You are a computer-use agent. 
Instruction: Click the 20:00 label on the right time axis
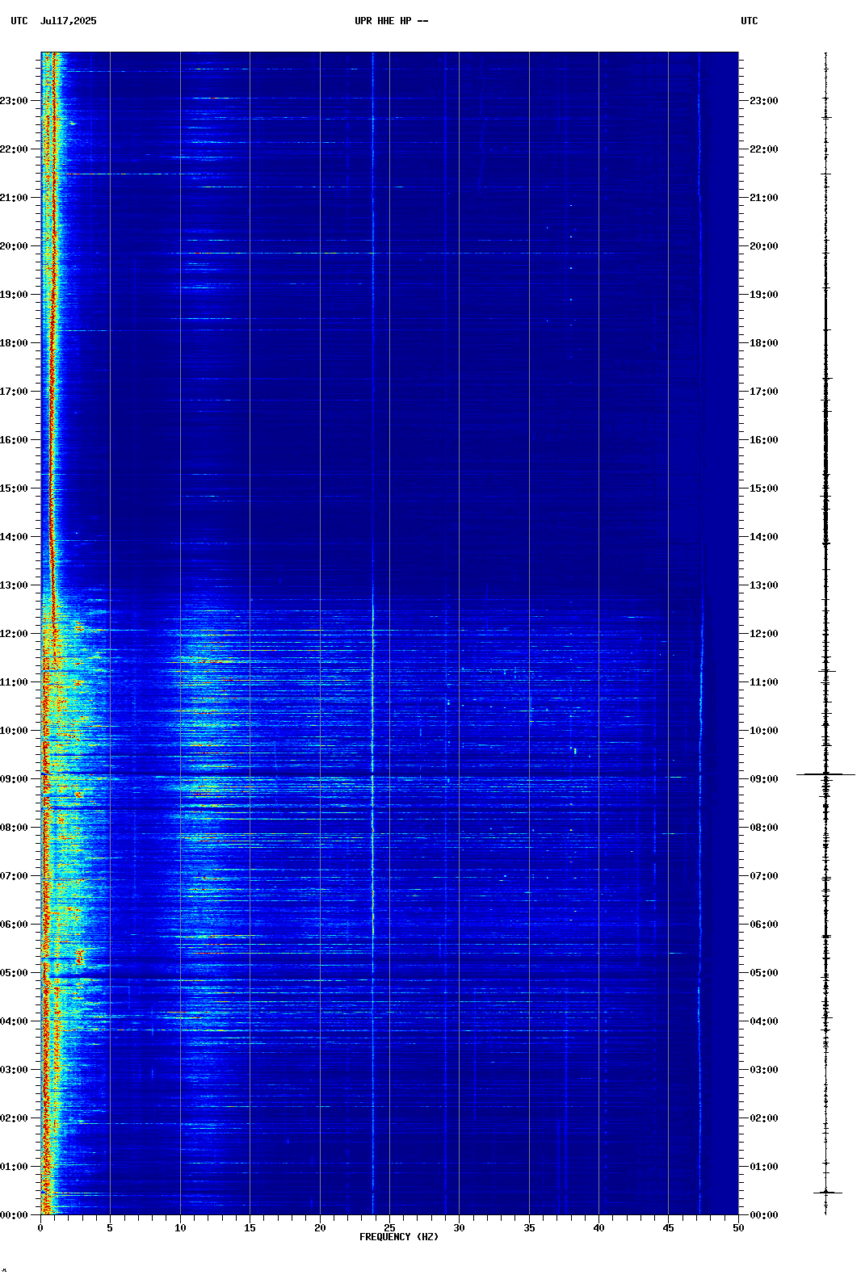764,246
